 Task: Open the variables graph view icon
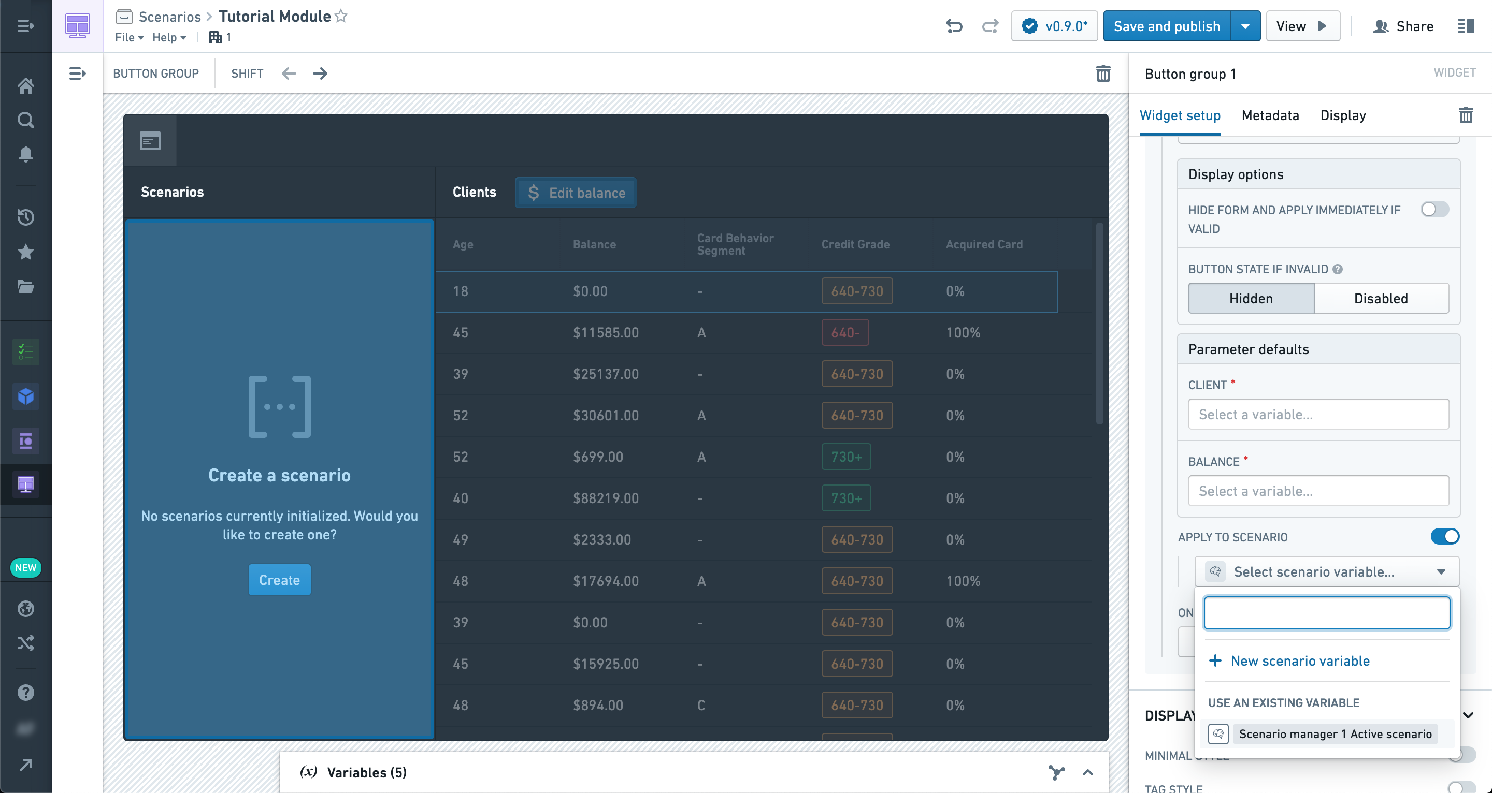[x=1056, y=772]
